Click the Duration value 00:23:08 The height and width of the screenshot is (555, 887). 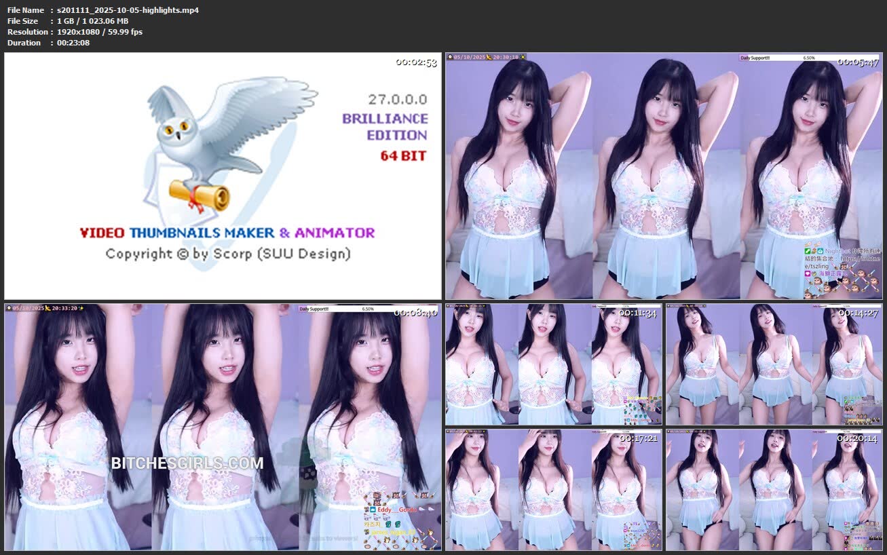pos(73,43)
